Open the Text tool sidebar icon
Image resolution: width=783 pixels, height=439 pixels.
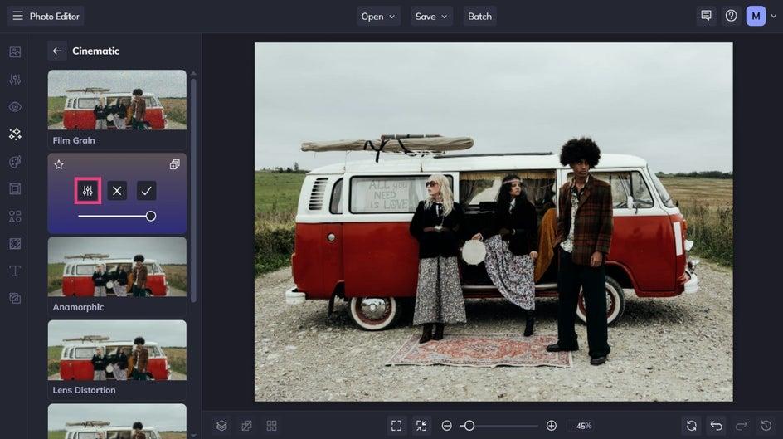(15, 271)
